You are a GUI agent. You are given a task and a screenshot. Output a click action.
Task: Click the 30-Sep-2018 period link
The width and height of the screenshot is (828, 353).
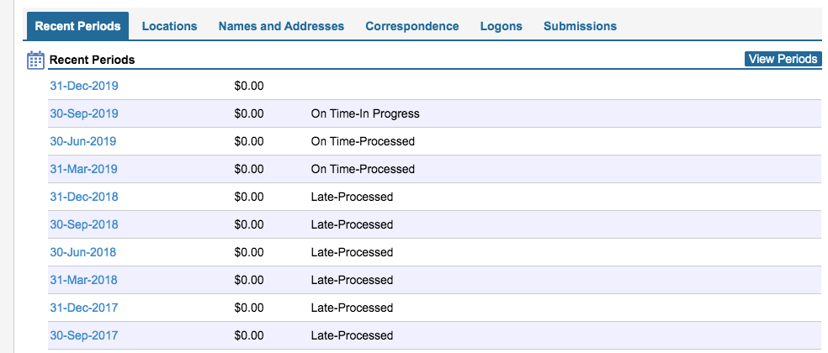pos(84,224)
